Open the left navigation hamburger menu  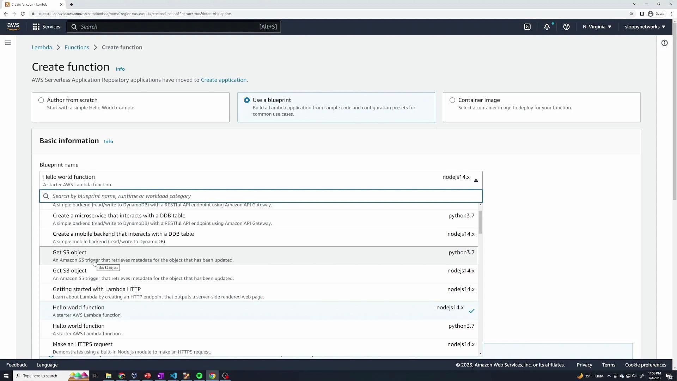[8, 43]
